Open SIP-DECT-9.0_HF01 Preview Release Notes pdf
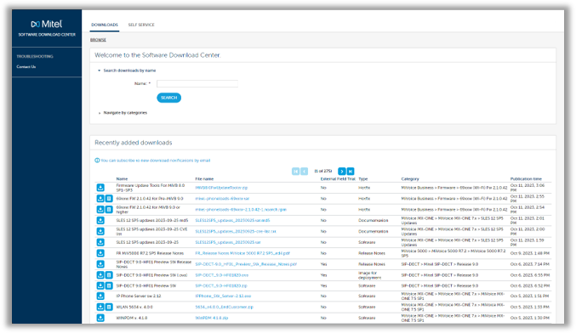 click(246, 264)
